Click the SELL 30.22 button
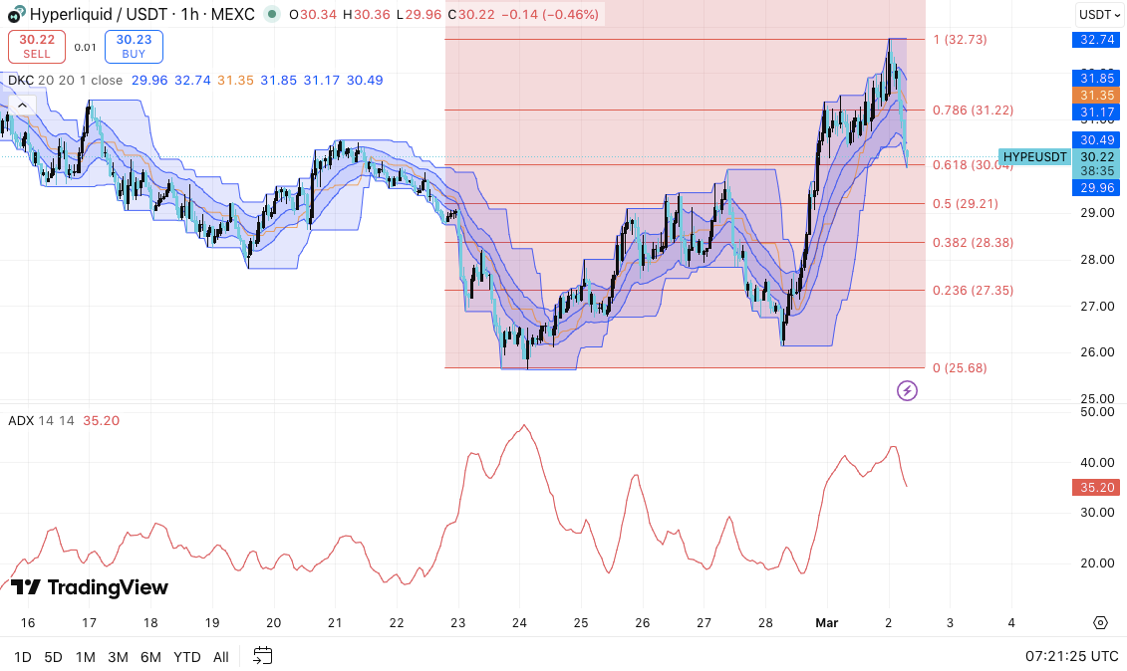Viewport: 1127px width, 671px height. 37,47
